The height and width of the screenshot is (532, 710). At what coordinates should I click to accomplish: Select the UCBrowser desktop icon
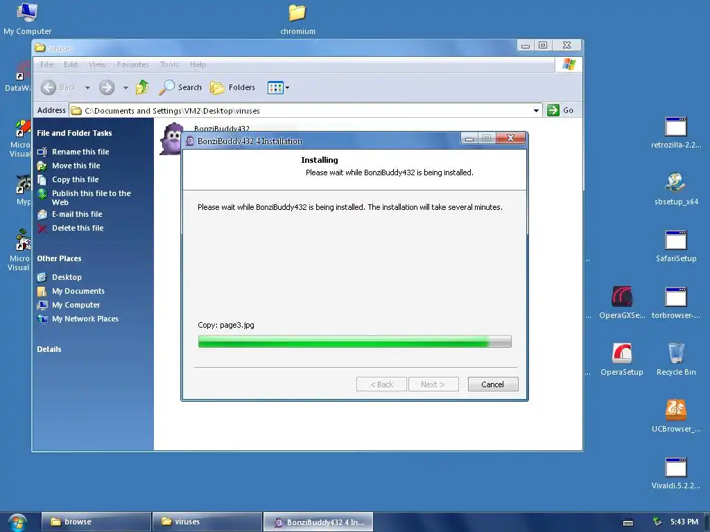(x=676, y=416)
